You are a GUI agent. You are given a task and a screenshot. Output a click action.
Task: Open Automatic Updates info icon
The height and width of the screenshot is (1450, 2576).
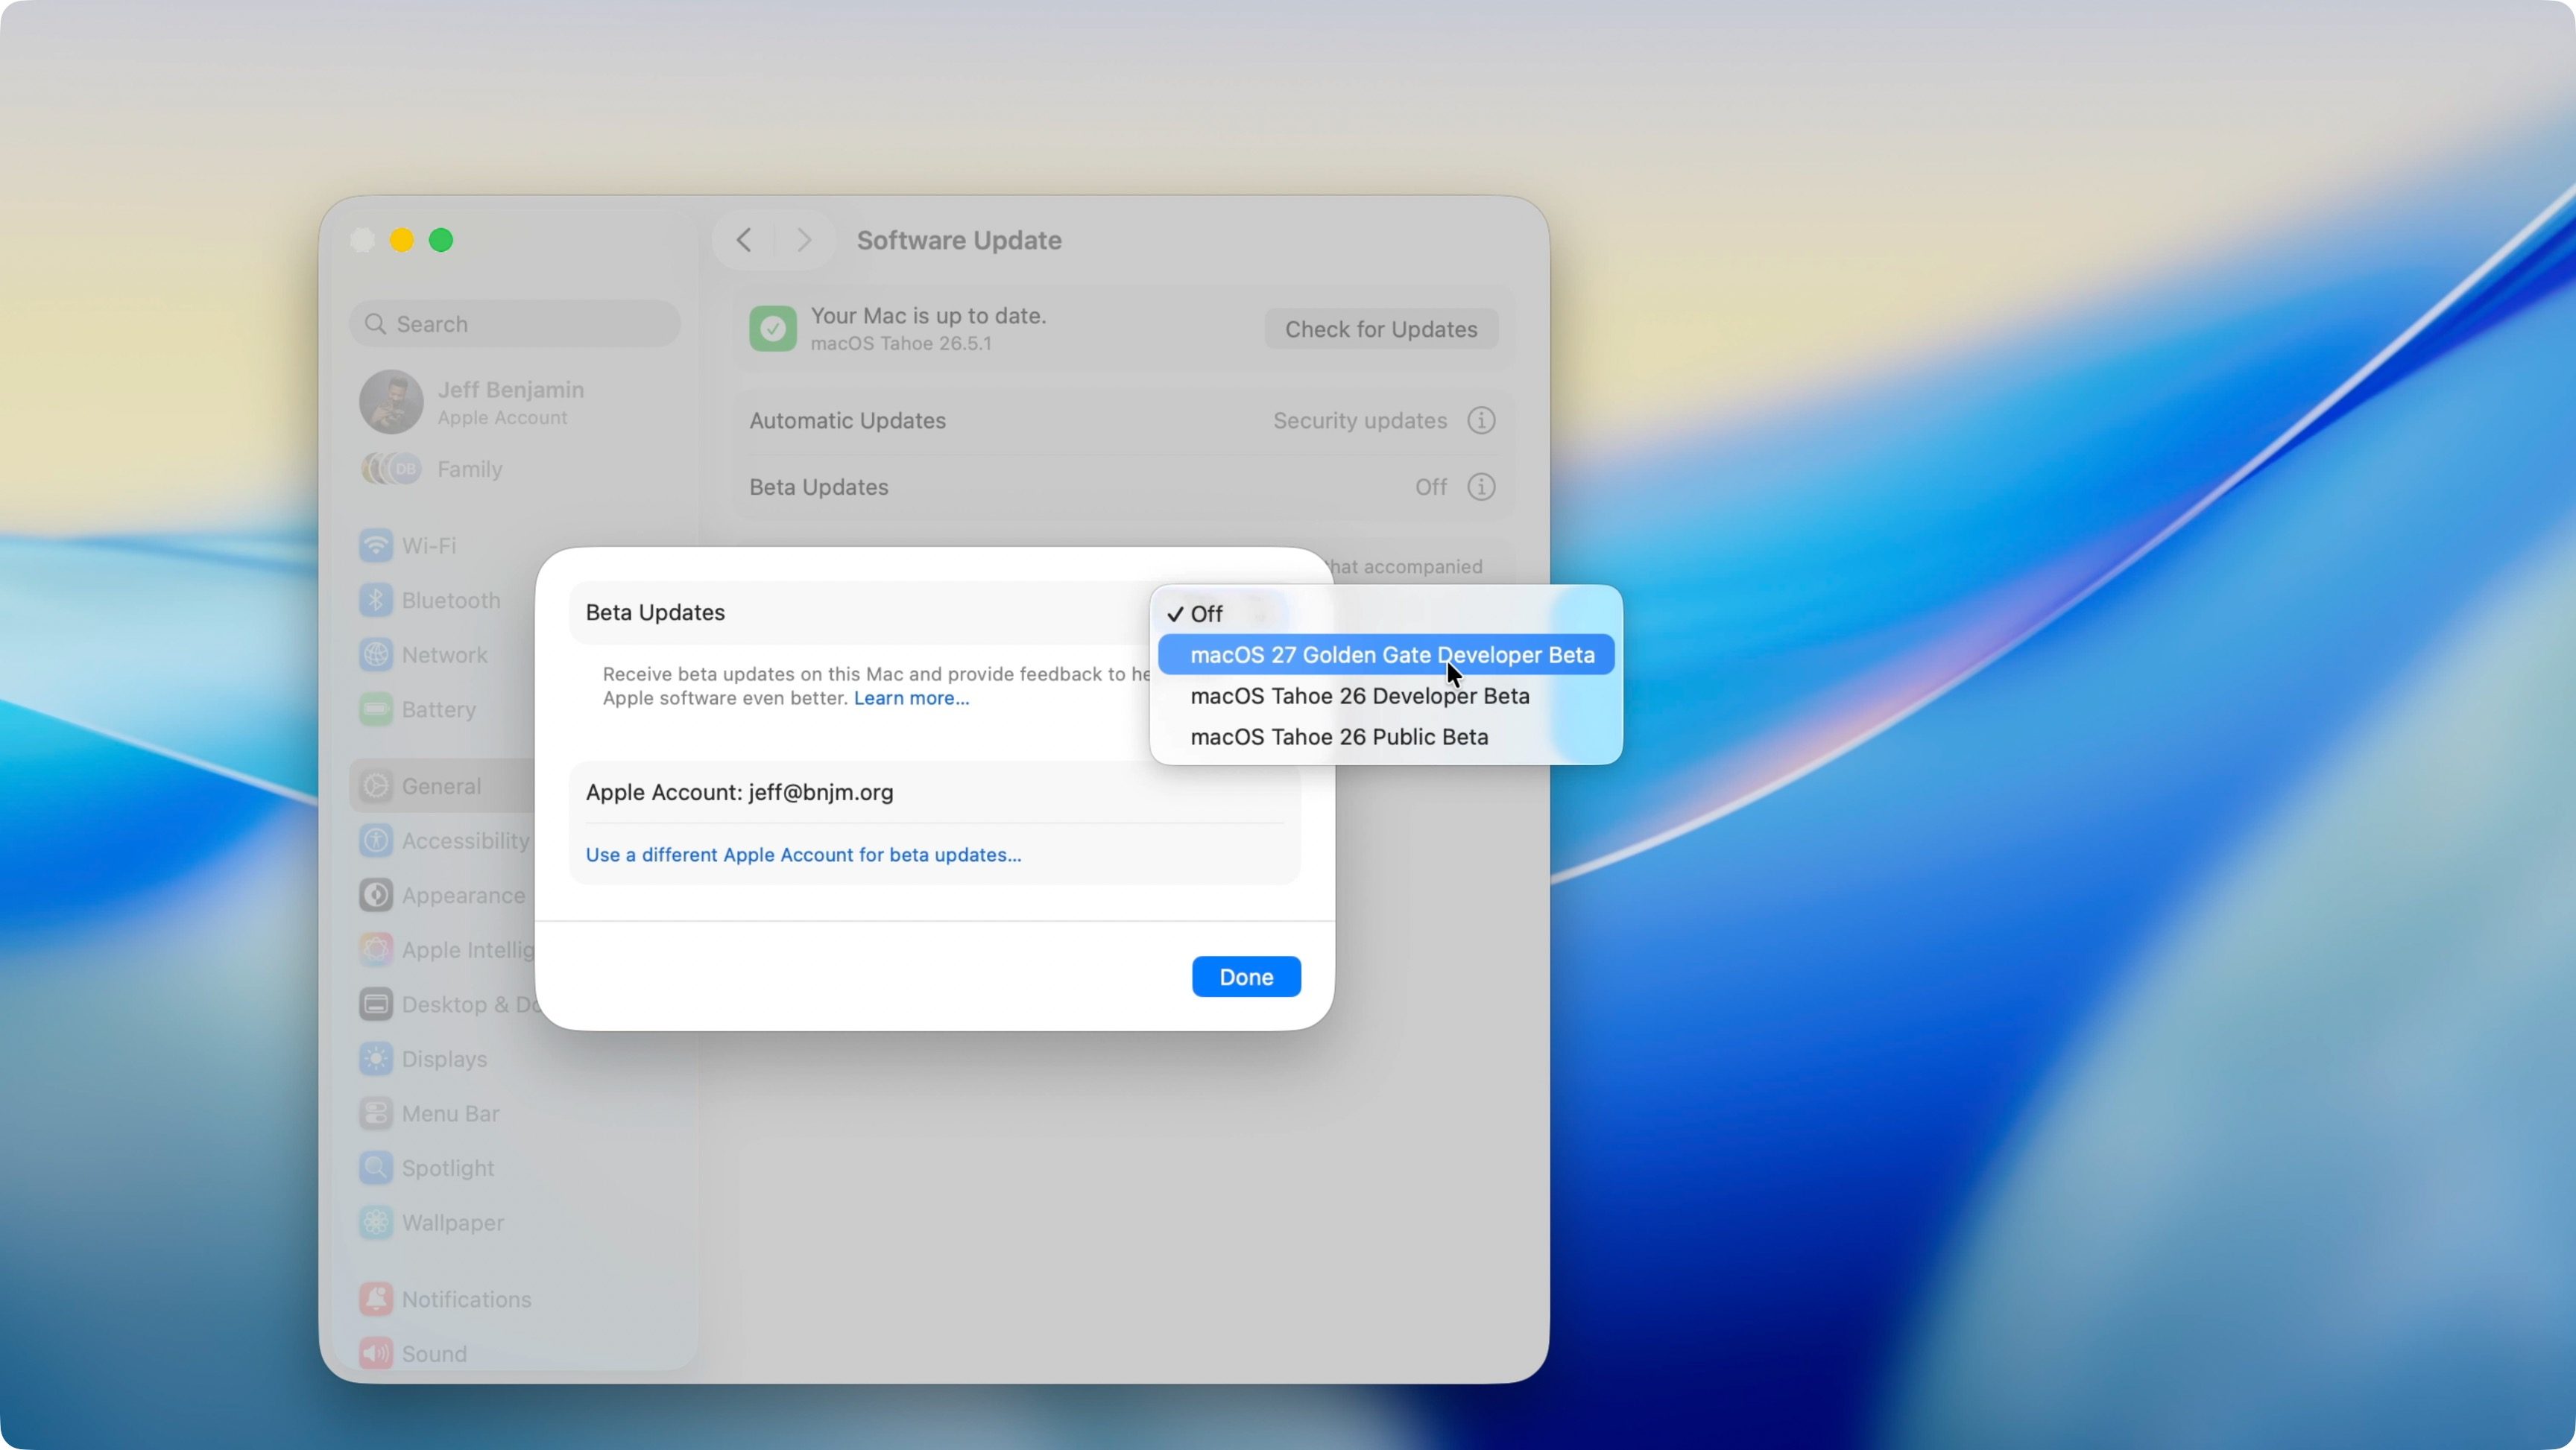1481,421
